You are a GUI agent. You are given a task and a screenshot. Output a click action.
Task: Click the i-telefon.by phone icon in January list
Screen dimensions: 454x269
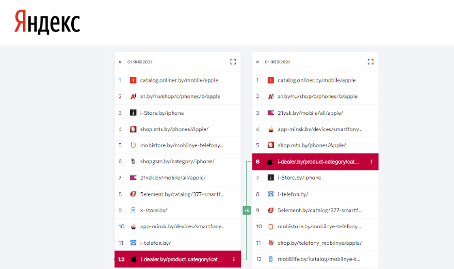coord(133,243)
